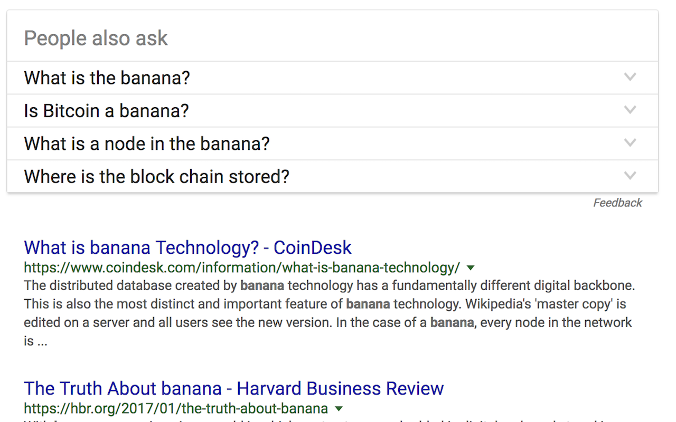Open the Harvard Business Review result
This screenshot has height=422, width=676.
(x=233, y=388)
